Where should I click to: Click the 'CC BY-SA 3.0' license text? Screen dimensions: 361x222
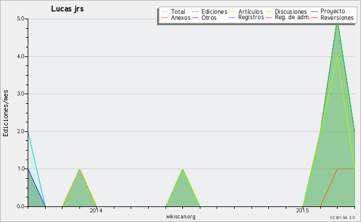pyautogui.click(x=342, y=218)
